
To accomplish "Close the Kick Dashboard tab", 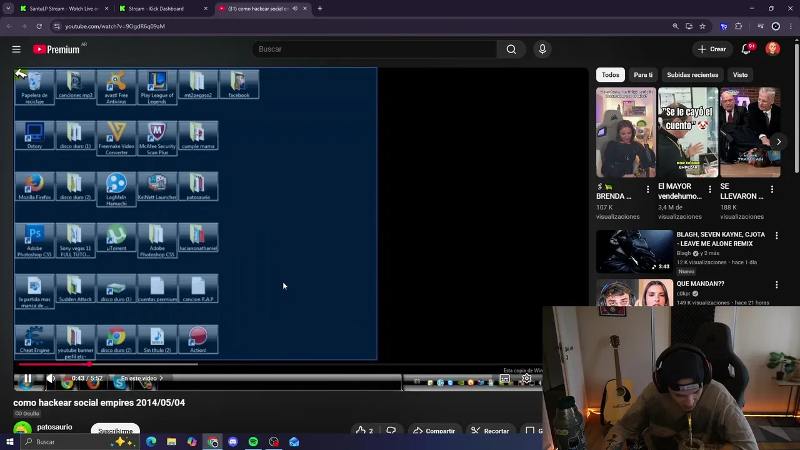I will coord(206,9).
